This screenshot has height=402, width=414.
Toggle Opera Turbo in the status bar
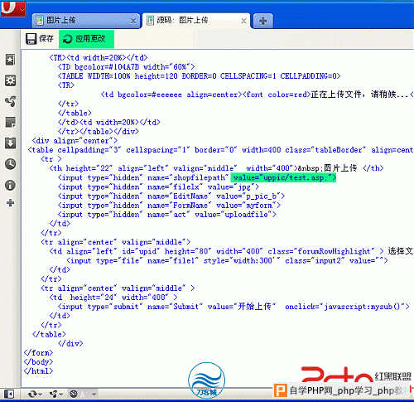pos(74,394)
